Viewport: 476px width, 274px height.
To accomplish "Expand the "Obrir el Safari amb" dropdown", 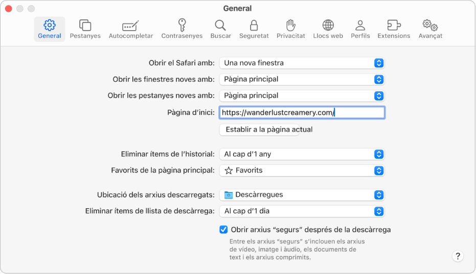I will [302, 63].
